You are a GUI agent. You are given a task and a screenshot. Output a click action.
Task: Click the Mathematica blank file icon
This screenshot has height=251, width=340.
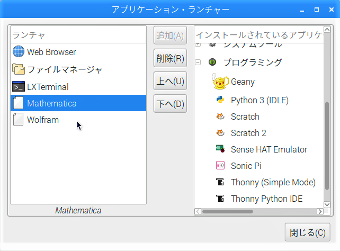(18, 103)
